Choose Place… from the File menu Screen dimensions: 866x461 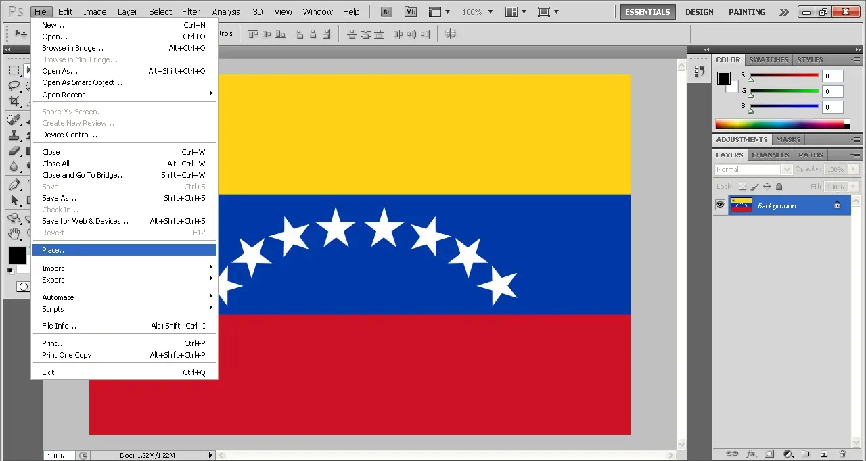coord(124,250)
